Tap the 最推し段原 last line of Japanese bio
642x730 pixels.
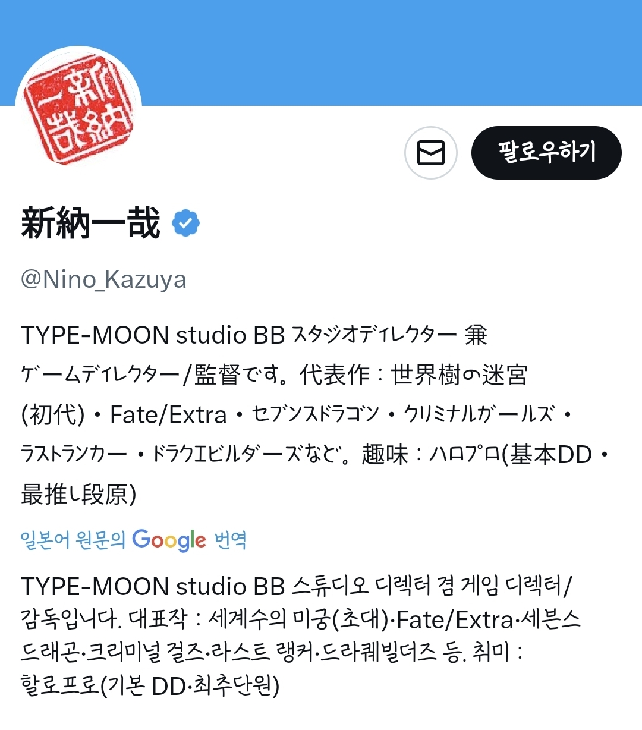pyautogui.click(x=78, y=494)
